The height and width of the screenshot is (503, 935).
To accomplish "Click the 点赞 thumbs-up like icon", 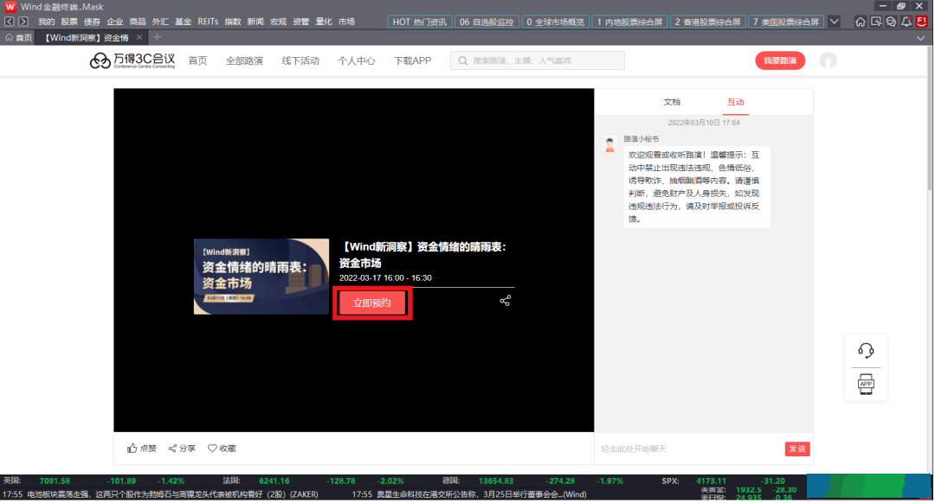I will 132,449.
